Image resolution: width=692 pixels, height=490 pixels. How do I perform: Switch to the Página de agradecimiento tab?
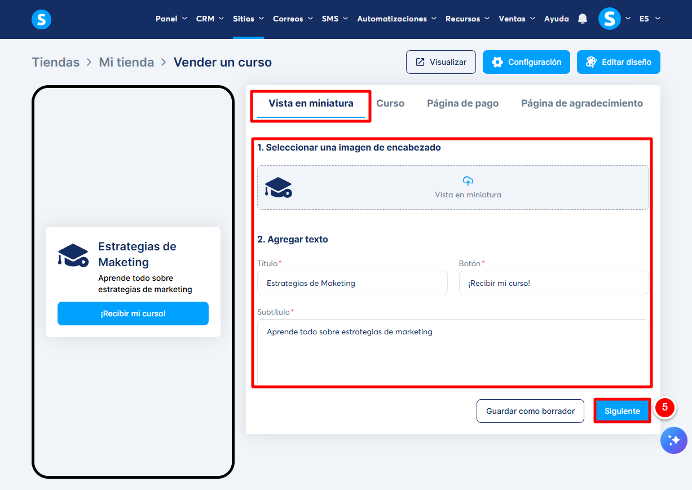pyautogui.click(x=582, y=103)
